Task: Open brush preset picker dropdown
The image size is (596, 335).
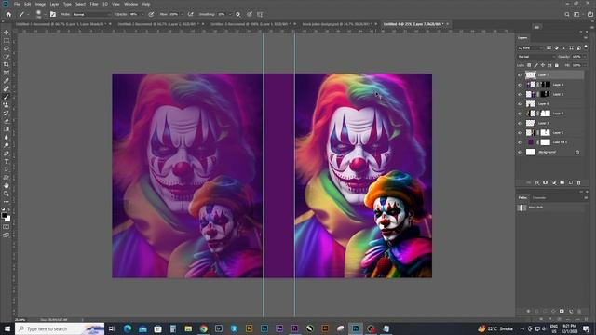Action: click(45, 15)
